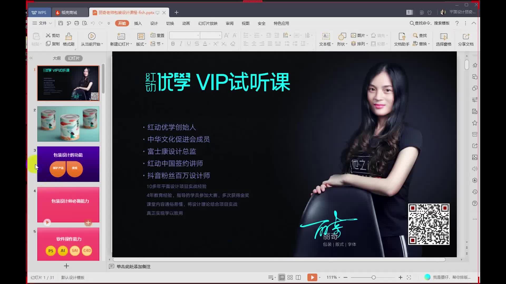Switch to Outline panel view
506x284 pixels.
[x=56, y=58]
